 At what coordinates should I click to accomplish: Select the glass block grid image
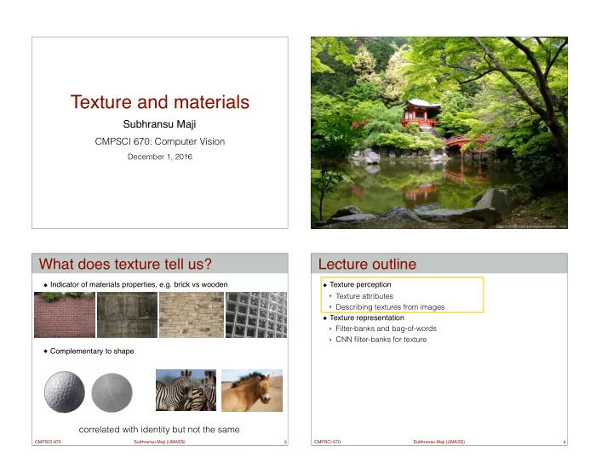point(256,315)
